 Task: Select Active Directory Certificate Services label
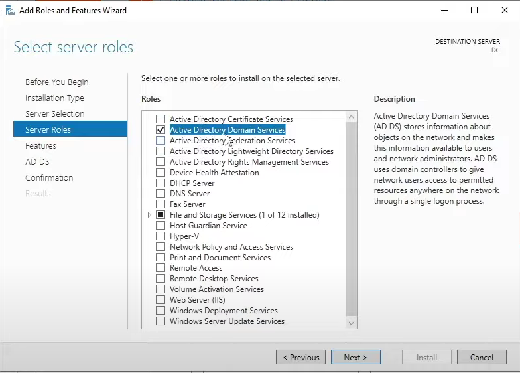231,119
